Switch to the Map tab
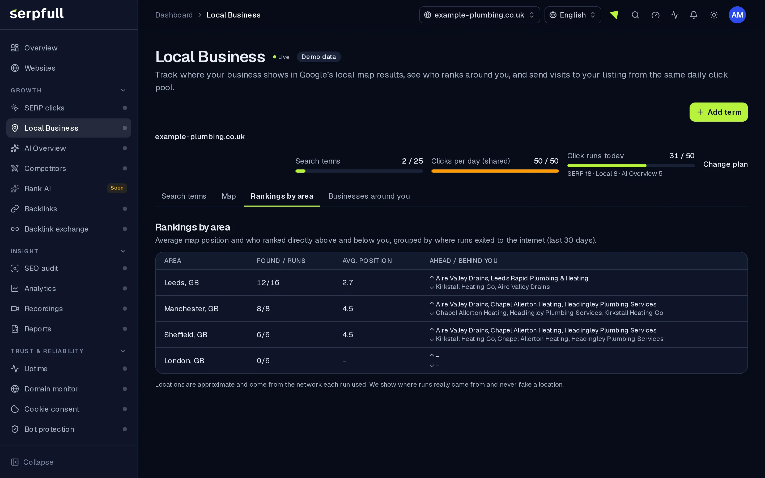The image size is (765, 478). [x=228, y=196]
